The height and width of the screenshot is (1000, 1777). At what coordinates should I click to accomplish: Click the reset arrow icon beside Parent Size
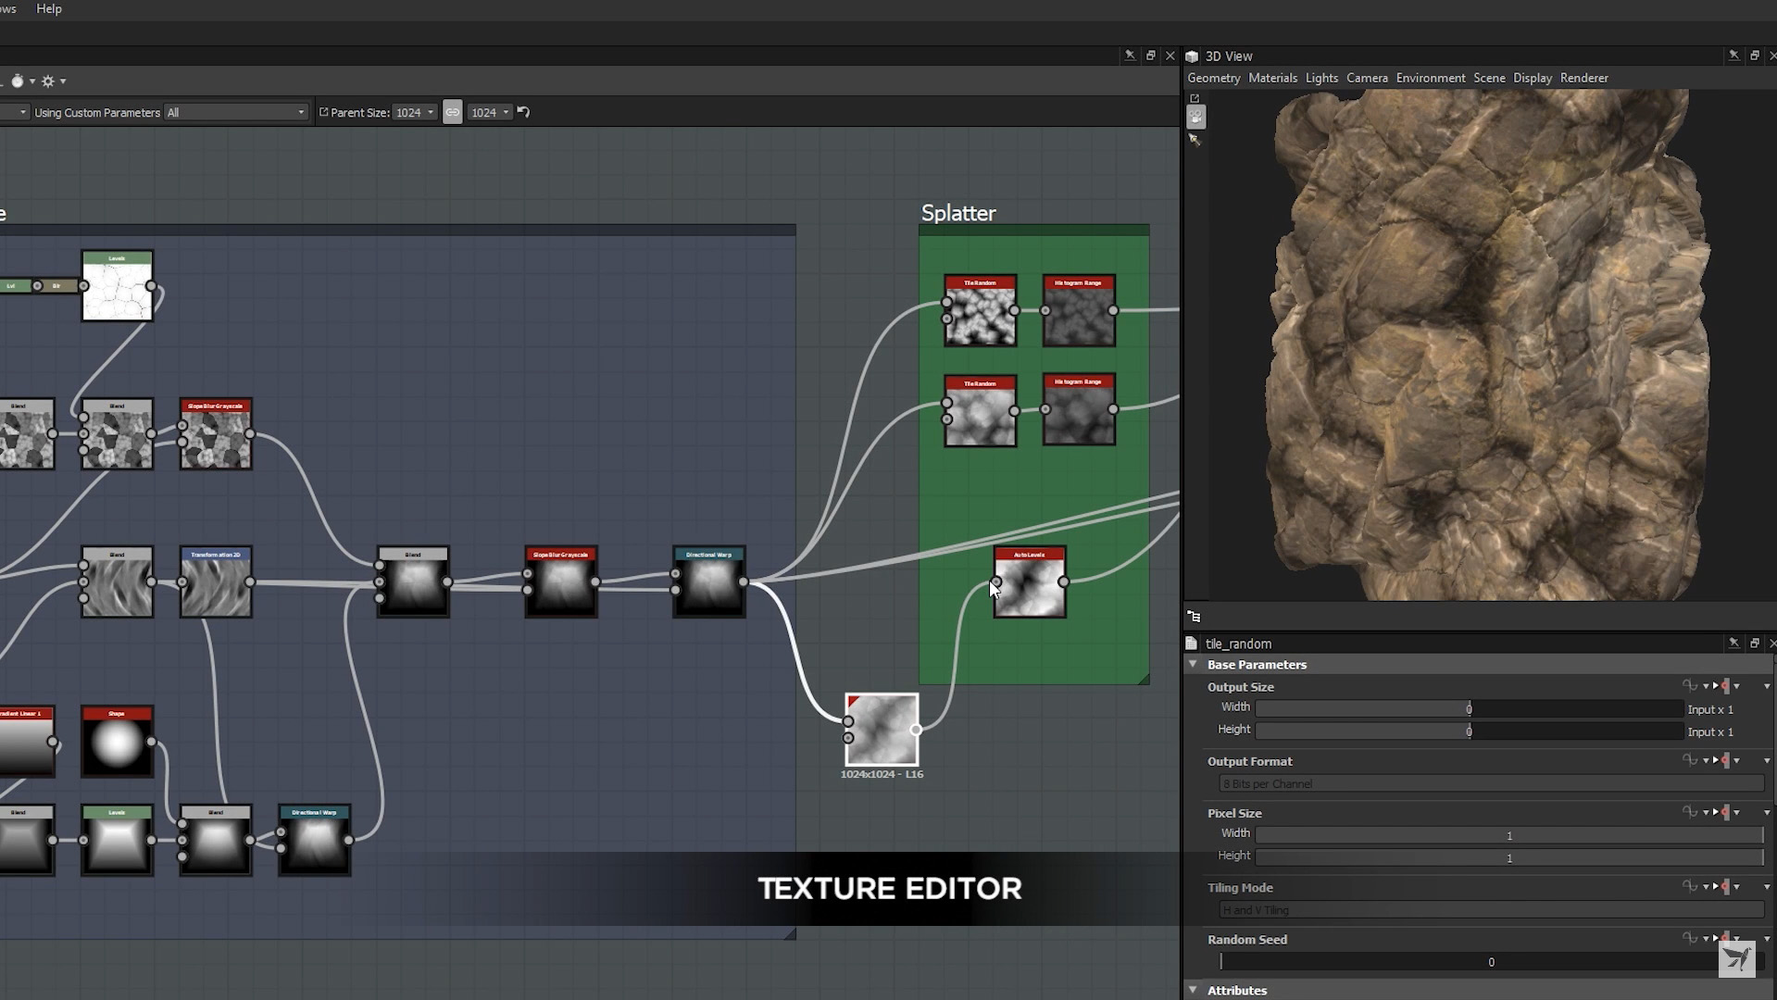(523, 112)
